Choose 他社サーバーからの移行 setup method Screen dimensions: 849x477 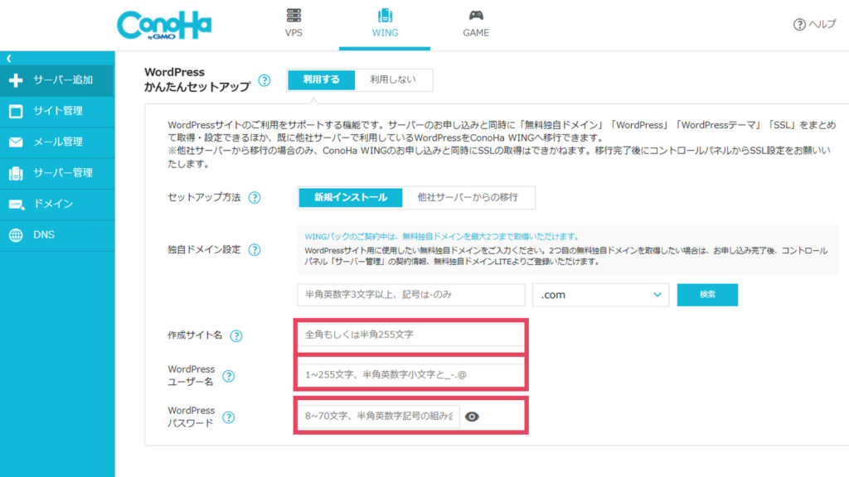[468, 197]
